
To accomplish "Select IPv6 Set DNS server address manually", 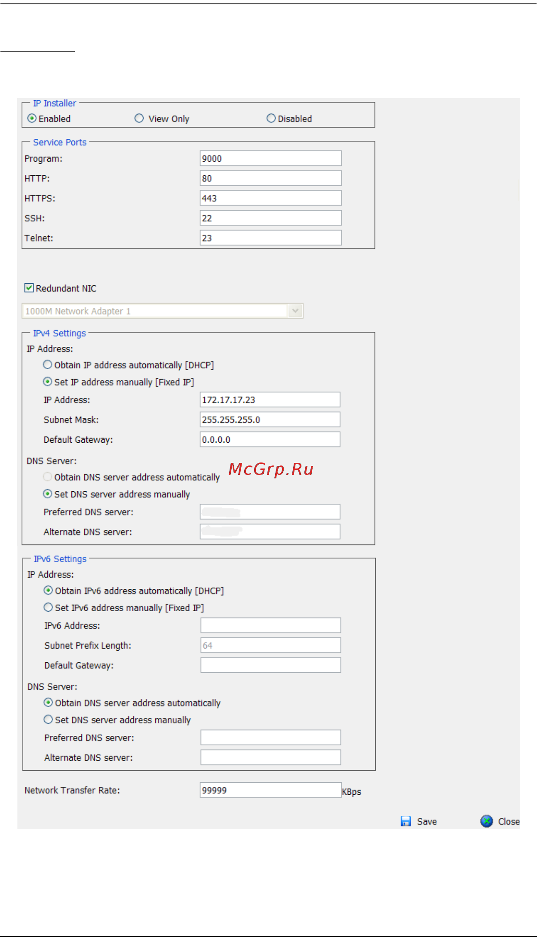I will pyautogui.click(x=48, y=720).
